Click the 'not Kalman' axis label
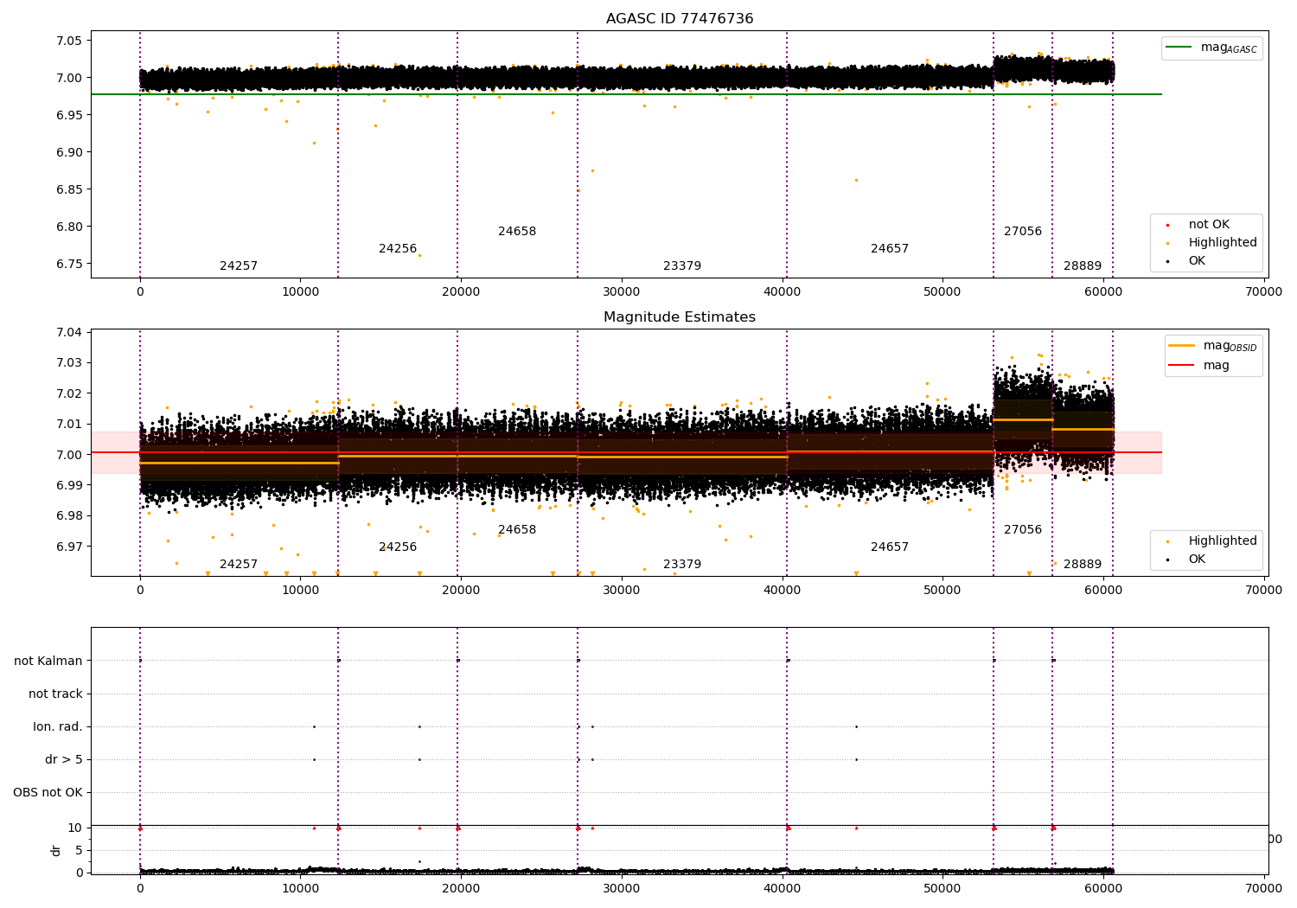This screenshot has width=1297, height=908. pos(48,661)
